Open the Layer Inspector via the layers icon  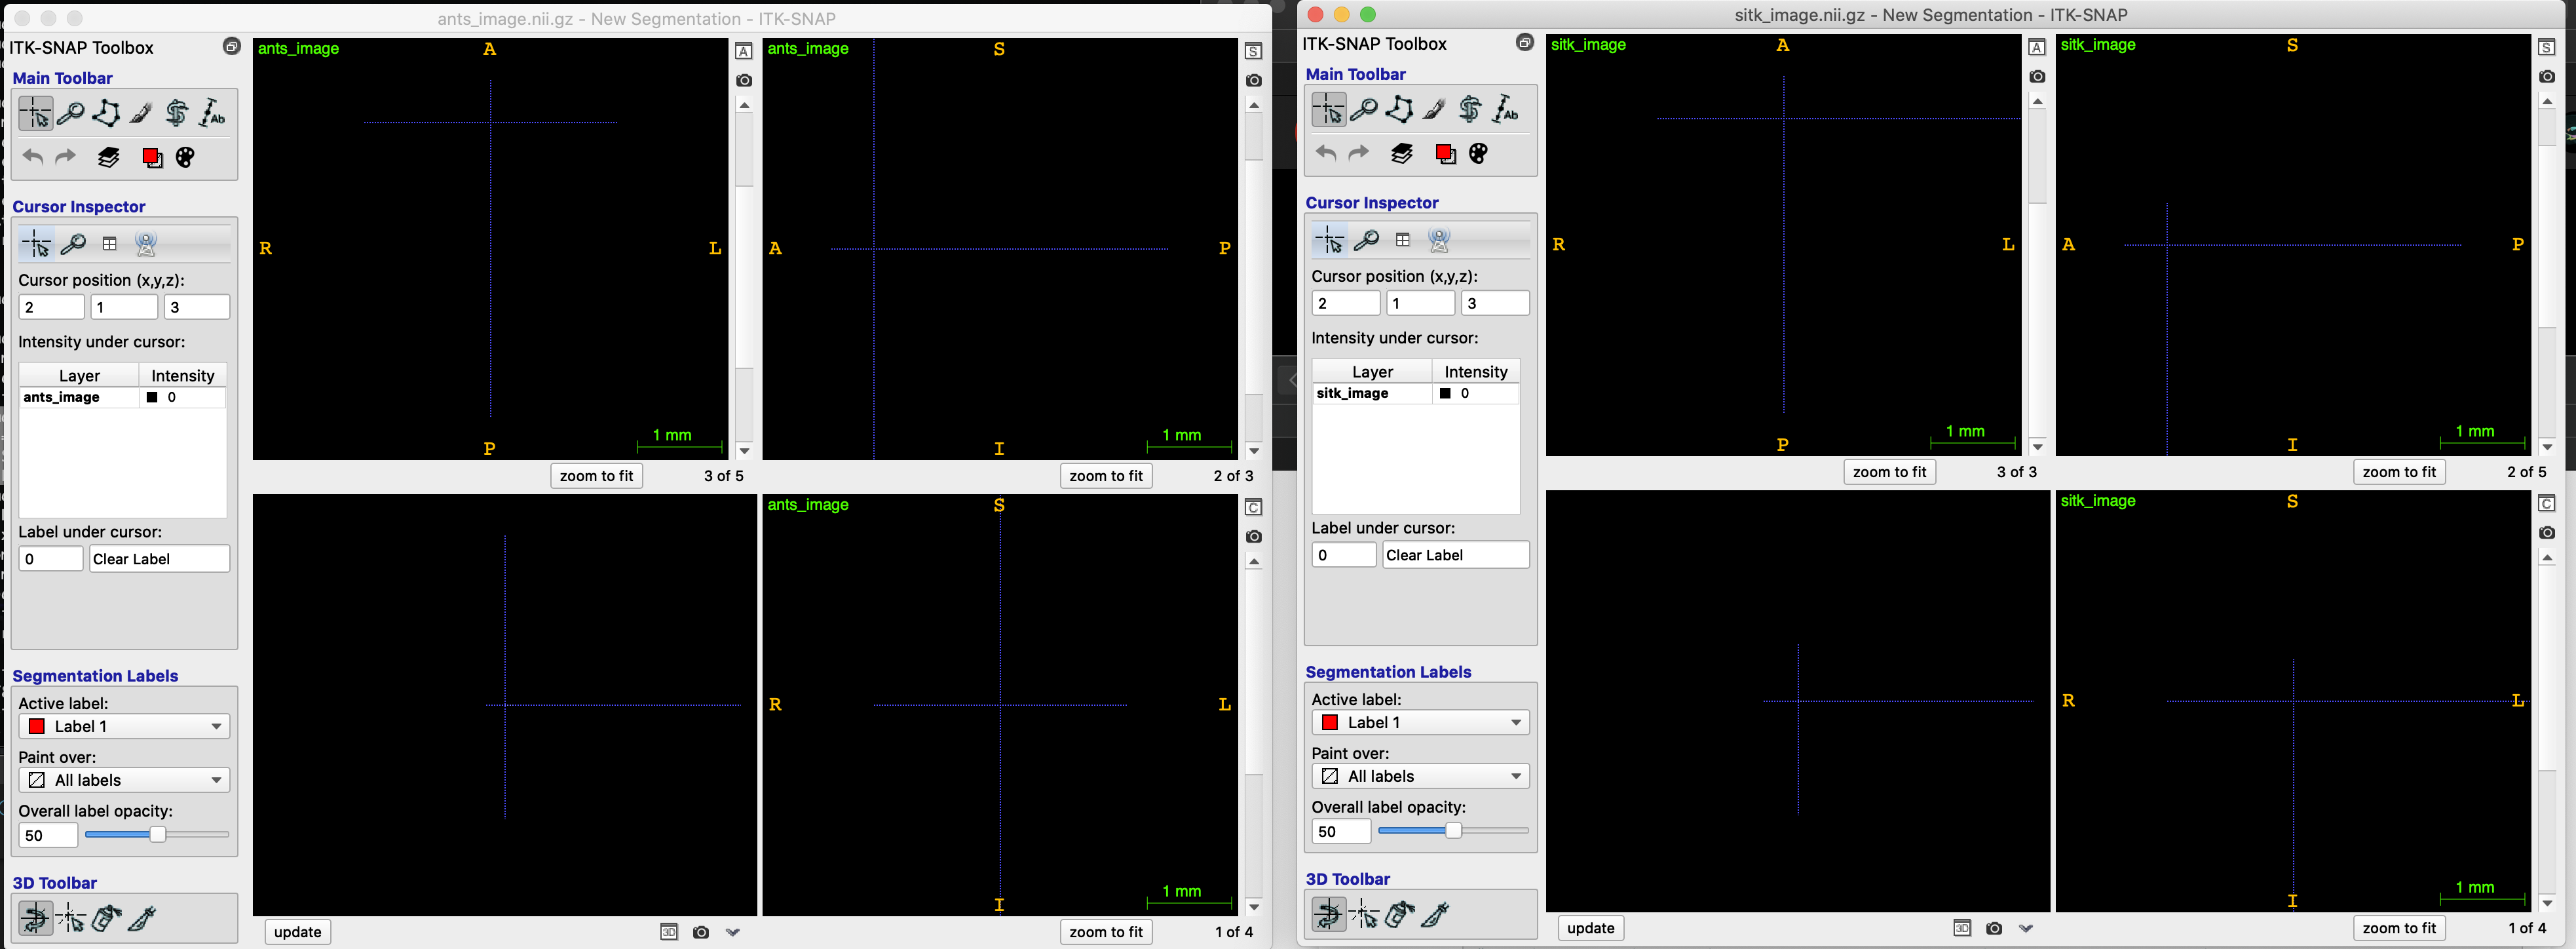[x=108, y=157]
